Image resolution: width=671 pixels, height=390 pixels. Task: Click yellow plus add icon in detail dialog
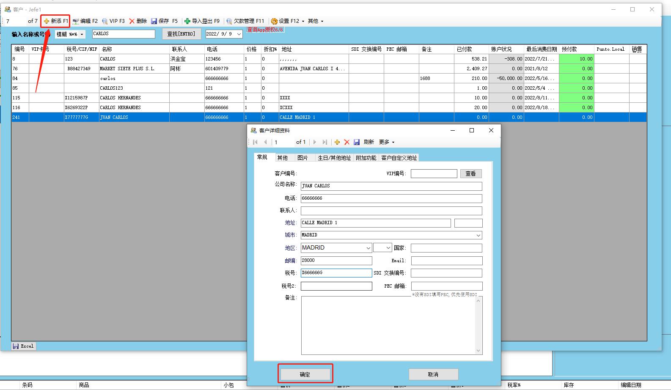click(337, 142)
